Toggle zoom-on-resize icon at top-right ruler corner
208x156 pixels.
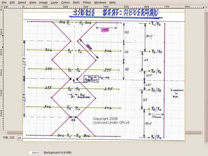click(x=206, y=7)
